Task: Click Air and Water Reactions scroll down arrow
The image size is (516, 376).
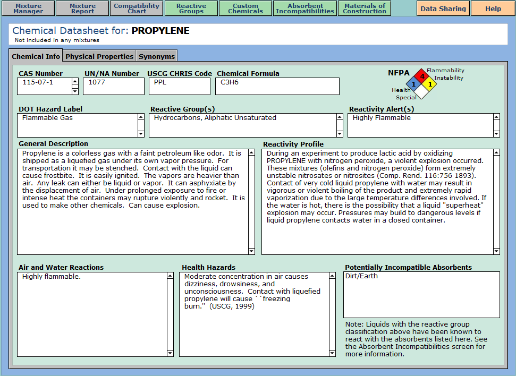Action: (170, 353)
